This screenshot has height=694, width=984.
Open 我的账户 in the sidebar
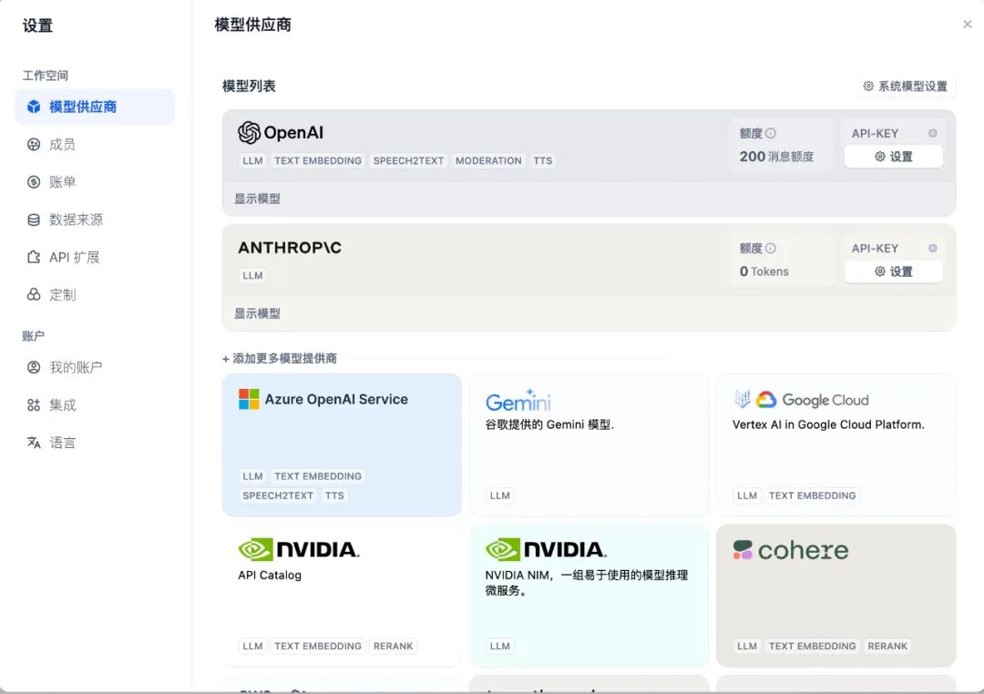coord(75,367)
